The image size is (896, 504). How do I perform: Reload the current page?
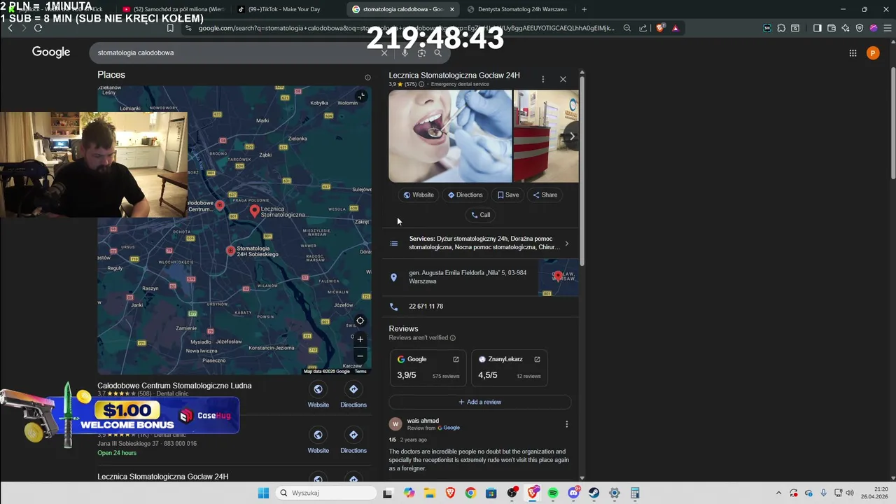tap(38, 28)
